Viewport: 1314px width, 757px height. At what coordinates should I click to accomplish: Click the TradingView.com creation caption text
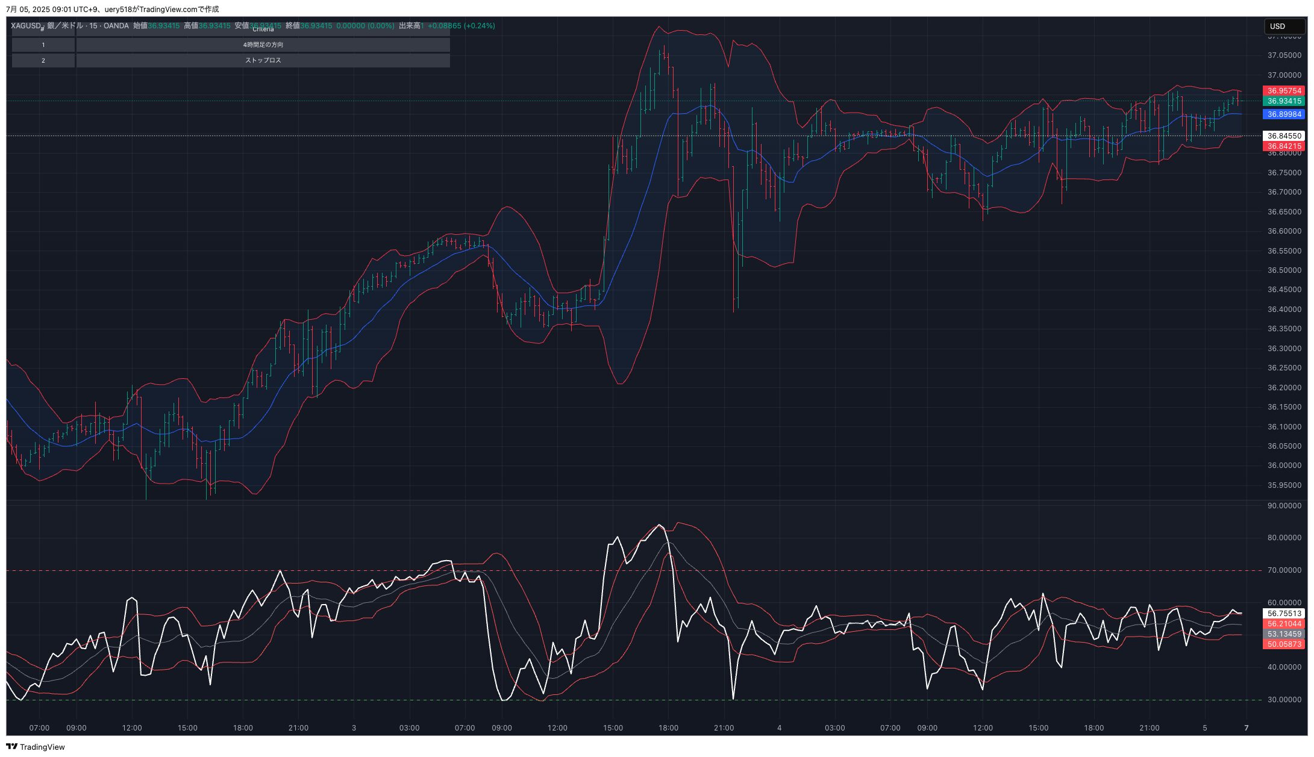click(x=113, y=9)
